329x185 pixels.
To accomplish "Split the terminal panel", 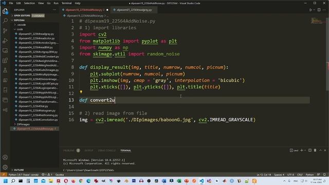I will click(310, 150).
